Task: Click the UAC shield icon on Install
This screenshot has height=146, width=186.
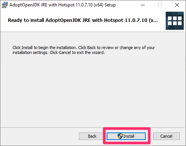Action: point(120,136)
